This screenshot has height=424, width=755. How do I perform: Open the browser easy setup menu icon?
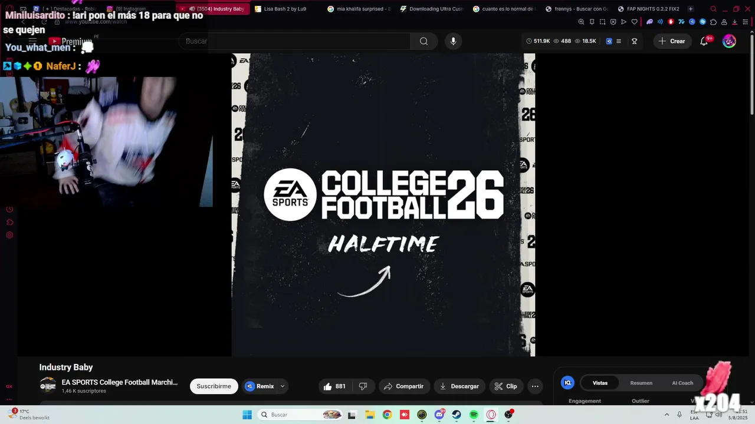pyautogui.click(x=745, y=22)
